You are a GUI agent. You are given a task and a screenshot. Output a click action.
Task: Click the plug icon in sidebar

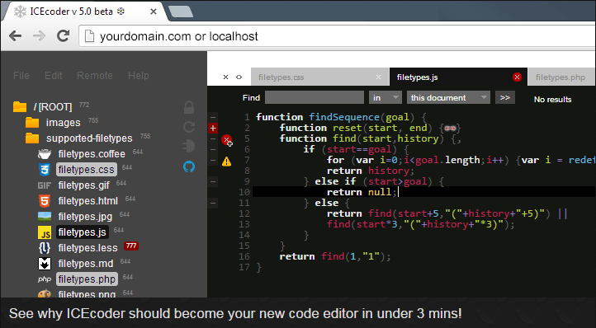pyautogui.click(x=189, y=146)
